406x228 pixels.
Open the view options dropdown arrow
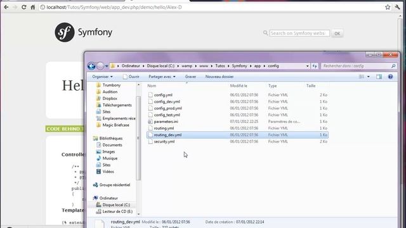pyautogui.click(x=369, y=77)
